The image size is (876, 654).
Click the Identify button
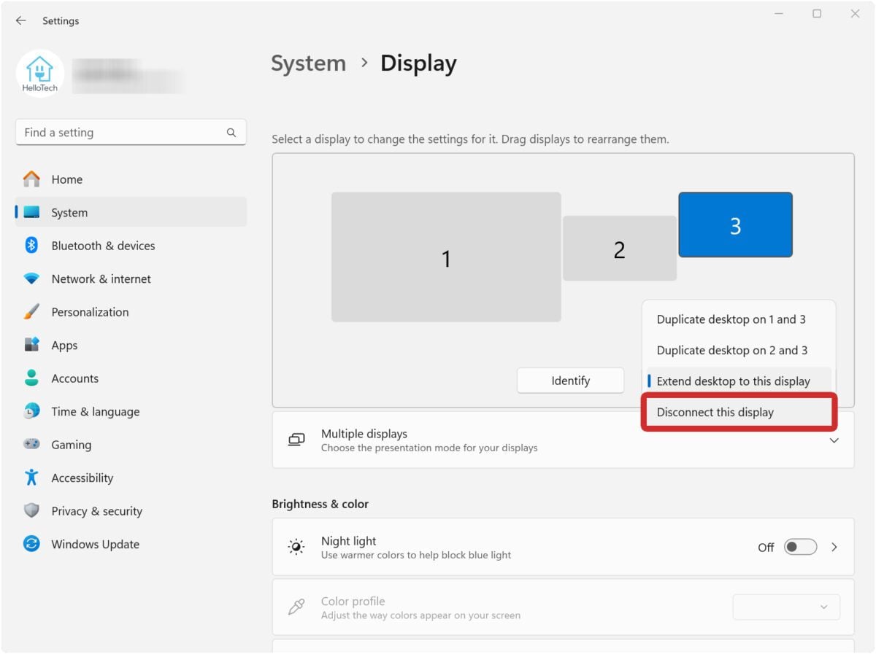[x=571, y=380]
